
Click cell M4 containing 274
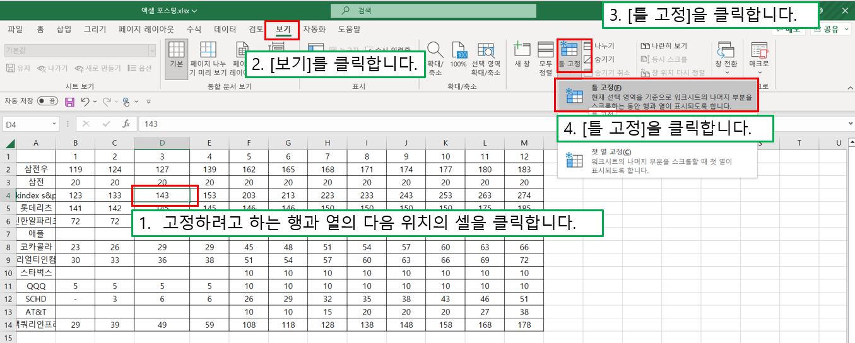[524, 195]
